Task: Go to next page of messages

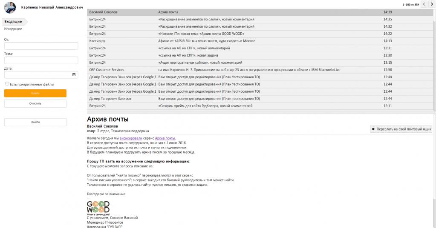Action: [x=432, y=4]
